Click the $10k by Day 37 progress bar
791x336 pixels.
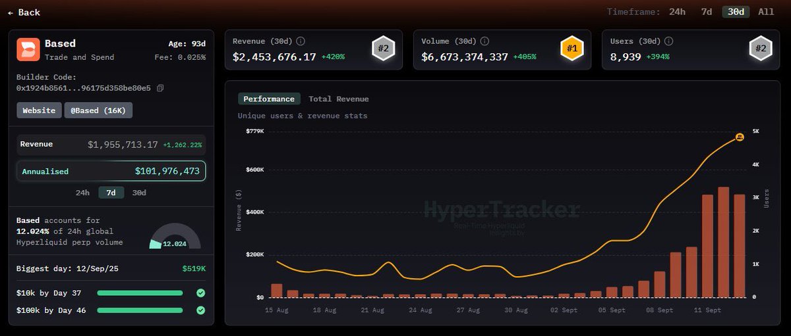click(140, 293)
